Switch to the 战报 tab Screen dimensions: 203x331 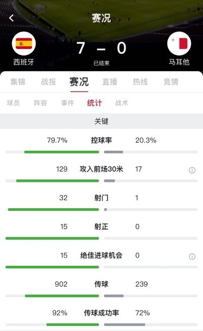[x=48, y=81]
